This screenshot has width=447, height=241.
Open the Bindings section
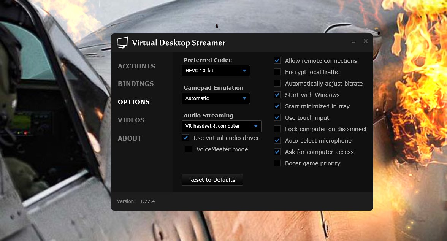(x=136, y=84)
